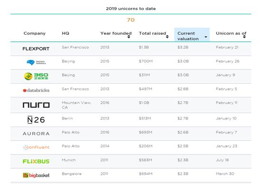The width and height of the screenshot is (263, 184).
Task: Toggle Total raised sort arrows
Action: click(167, 37)
